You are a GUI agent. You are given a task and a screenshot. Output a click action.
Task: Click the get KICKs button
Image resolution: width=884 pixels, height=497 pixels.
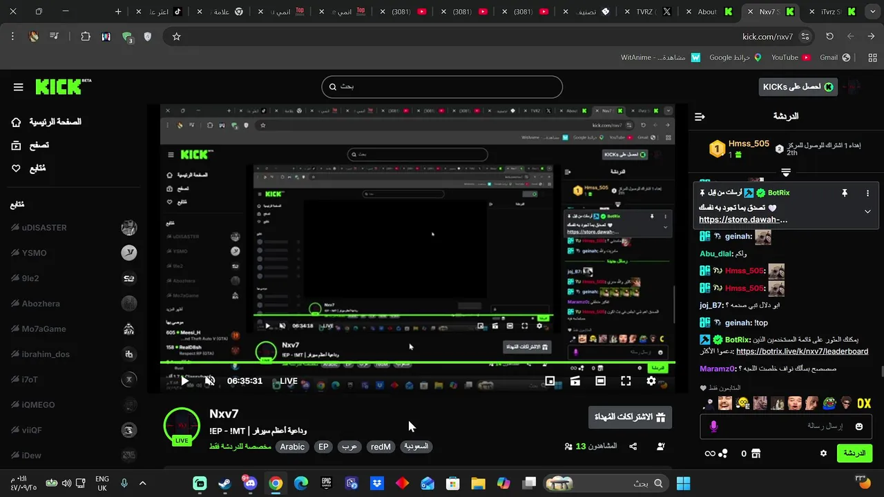[x=798, y=87]
